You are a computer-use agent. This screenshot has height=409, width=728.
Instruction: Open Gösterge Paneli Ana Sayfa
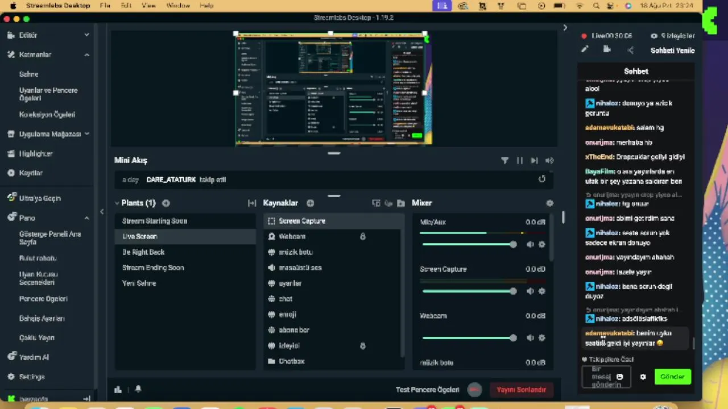50,237
